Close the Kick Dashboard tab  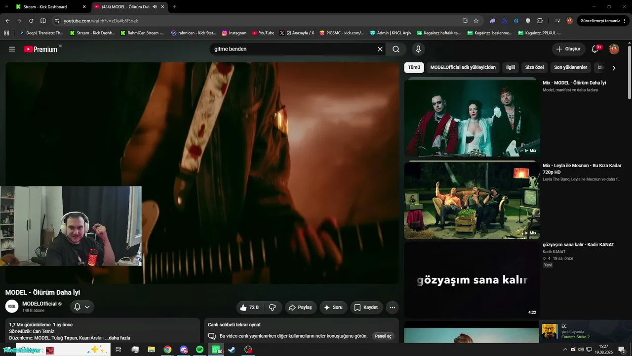pyautogui.click(x=84, y=7)
